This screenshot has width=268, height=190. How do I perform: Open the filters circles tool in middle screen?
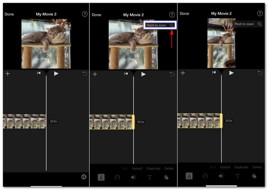166,177
